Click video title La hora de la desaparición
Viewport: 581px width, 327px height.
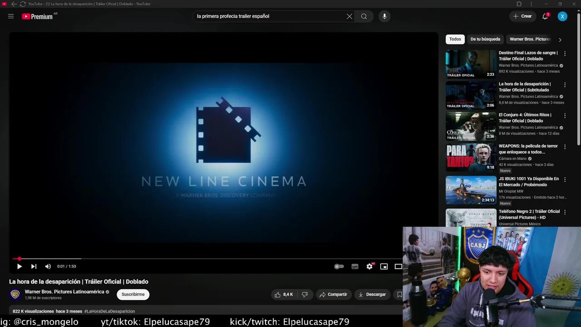coord(79,282)
